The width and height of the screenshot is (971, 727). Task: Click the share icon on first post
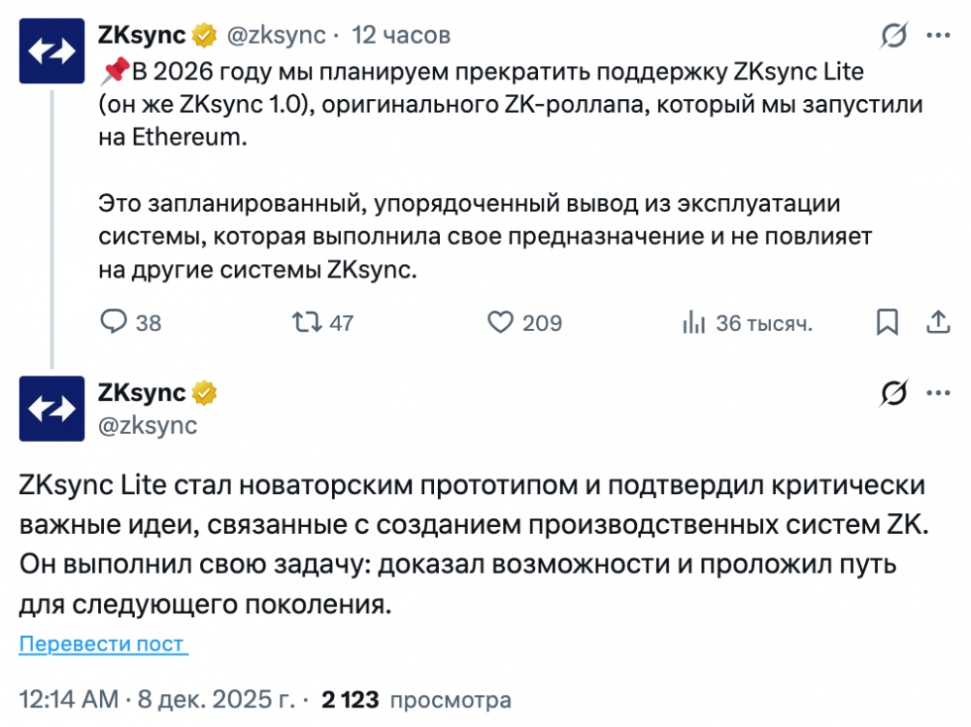click(938, 322)
